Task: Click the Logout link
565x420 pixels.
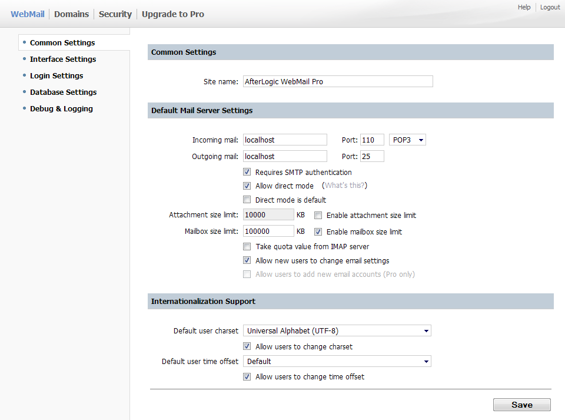Action: point(550,8)
